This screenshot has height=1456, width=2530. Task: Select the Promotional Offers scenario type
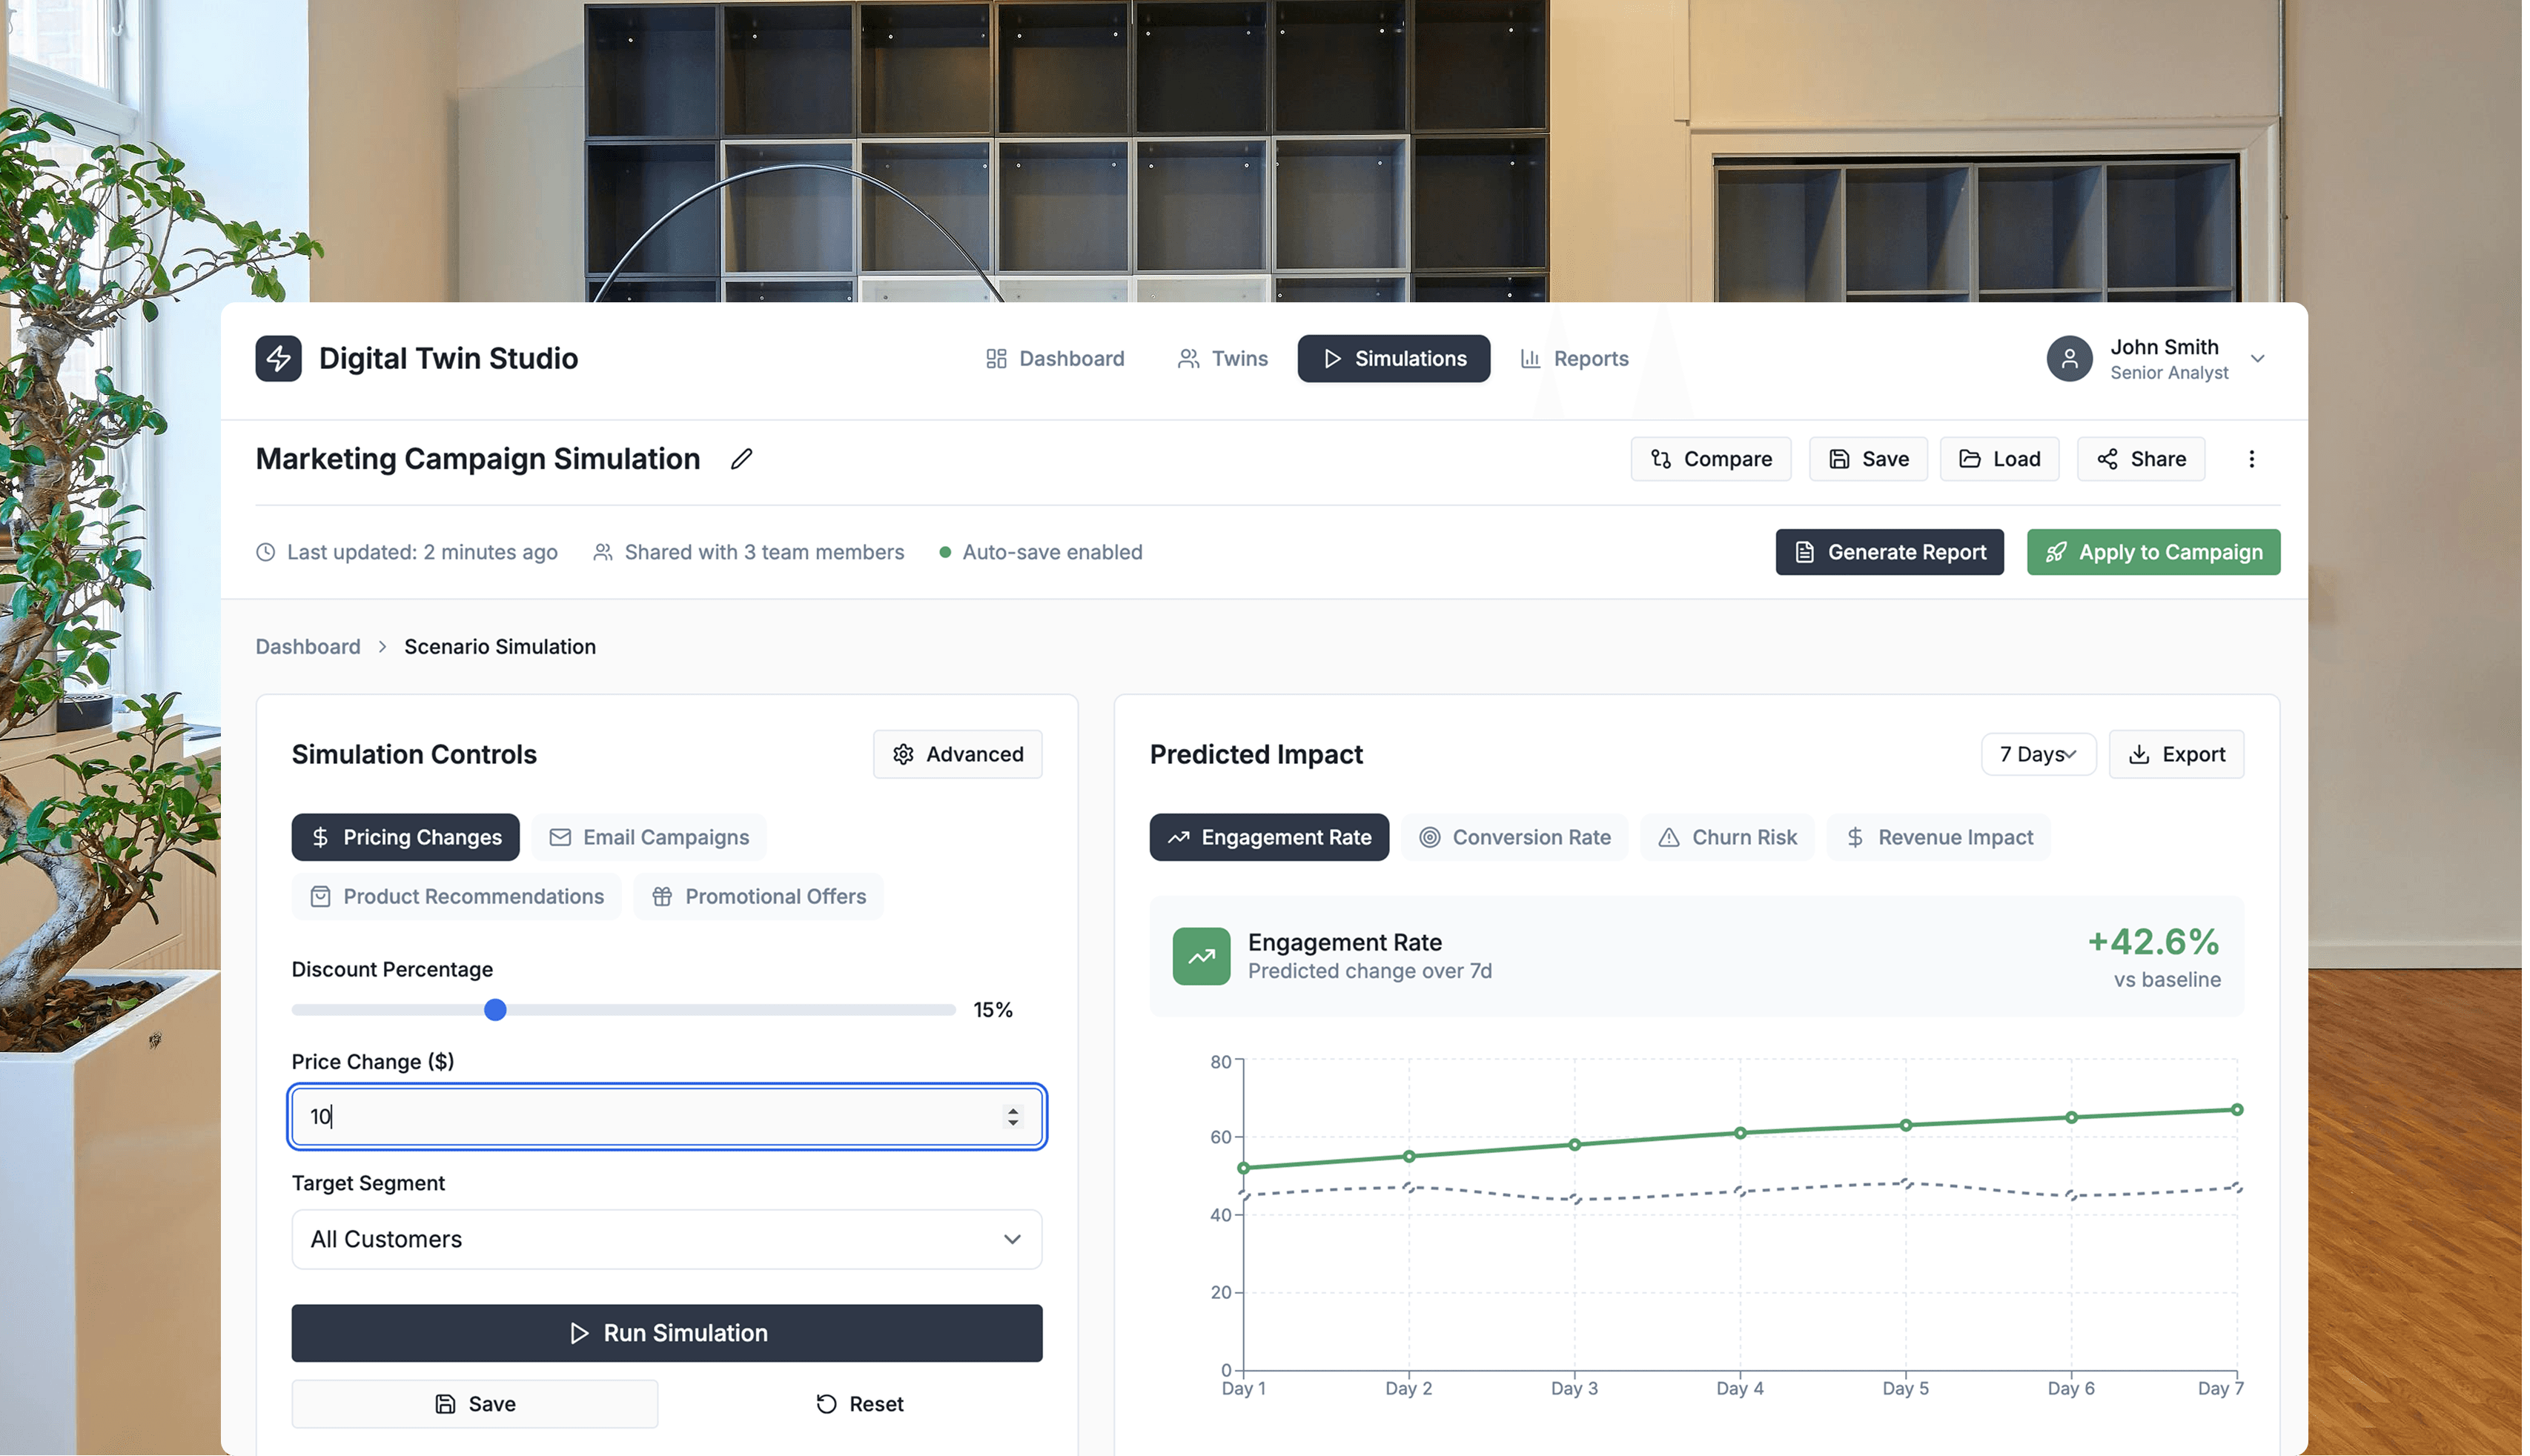tap(758, 896)
